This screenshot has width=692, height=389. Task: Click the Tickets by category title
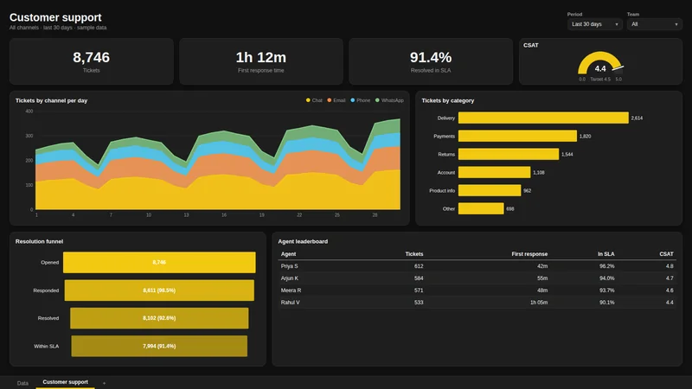pos(447,100)
